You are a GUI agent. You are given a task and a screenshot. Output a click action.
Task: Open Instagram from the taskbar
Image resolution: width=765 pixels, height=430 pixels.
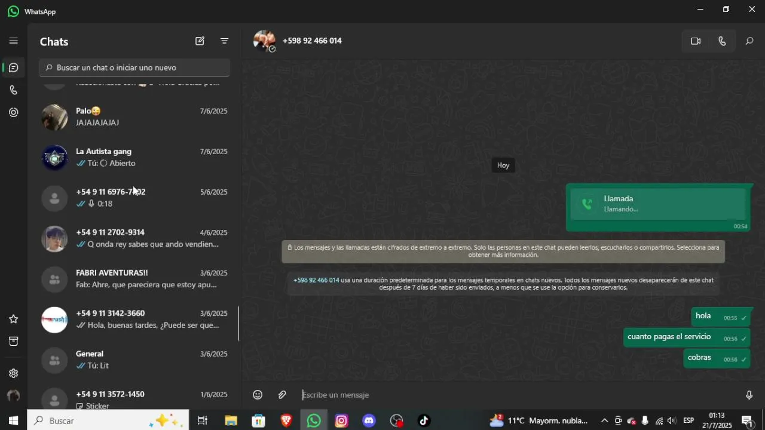(x=341, y=420)
